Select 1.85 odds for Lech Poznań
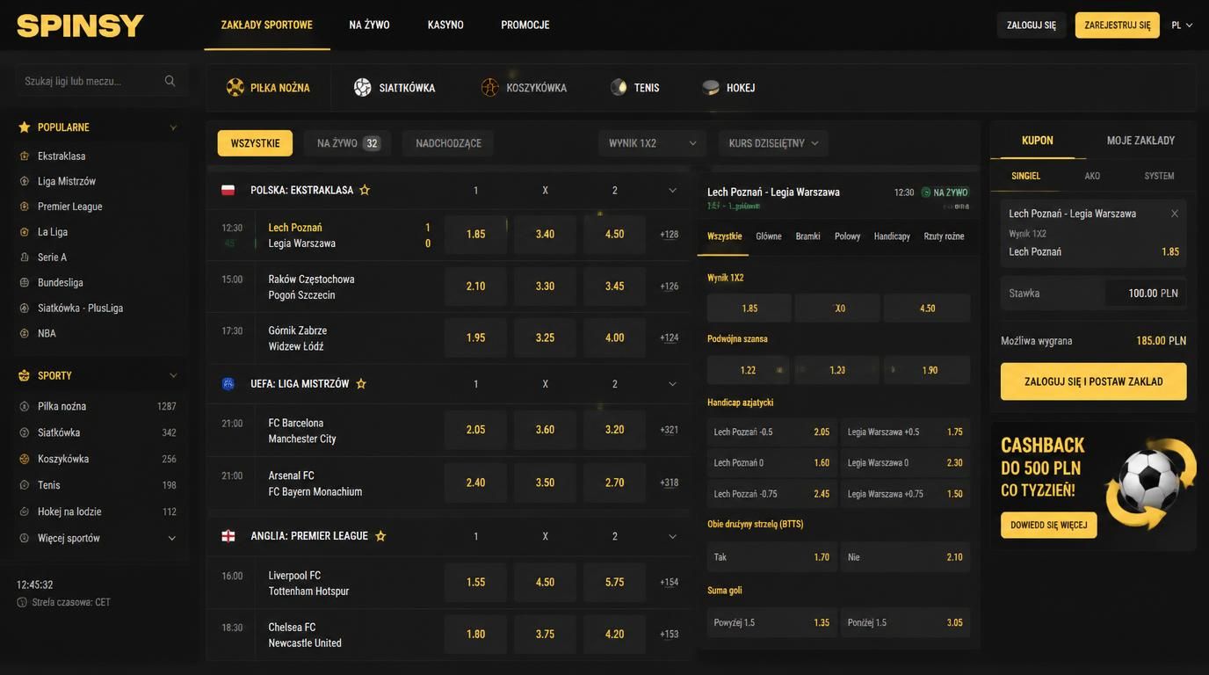The width and height of the screenshot is (1209, 675). (x=475, y=235)
